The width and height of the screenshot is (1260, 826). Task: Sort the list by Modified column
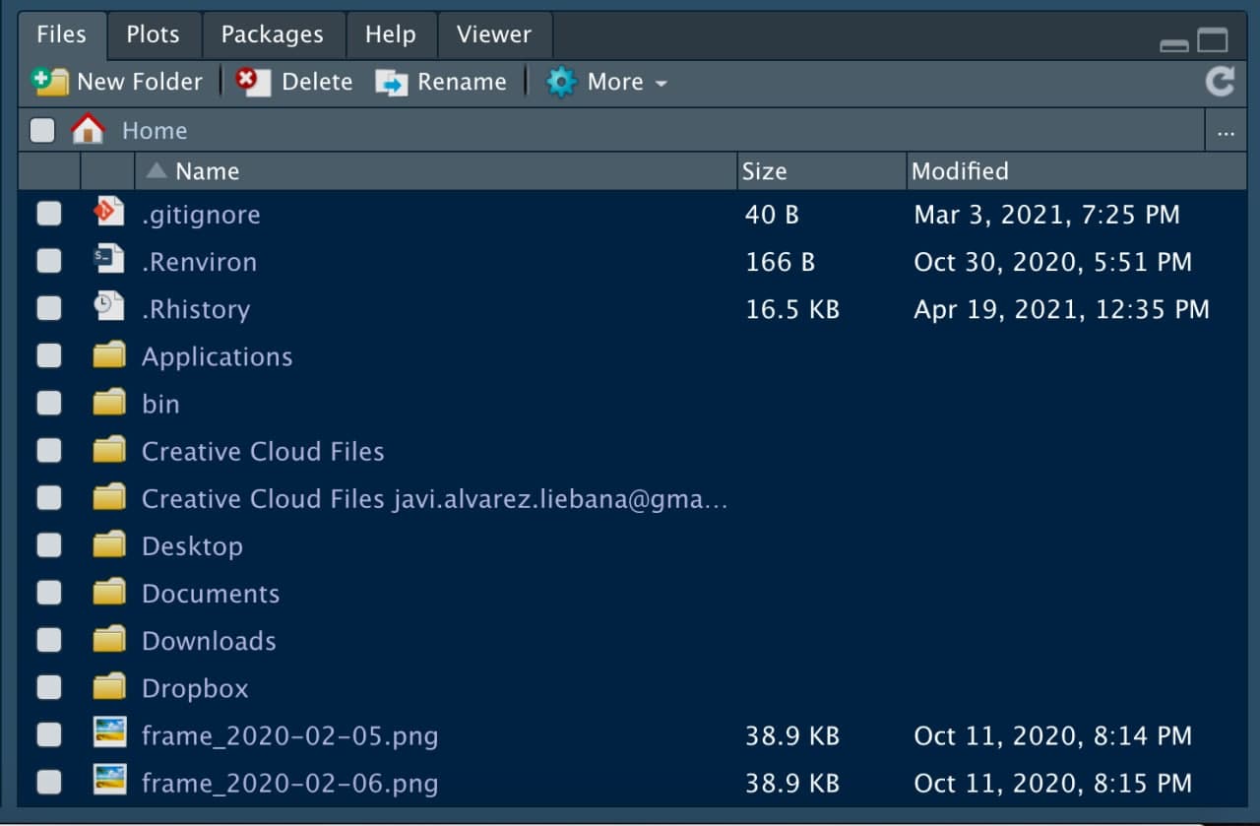click(x=960, y=171)
